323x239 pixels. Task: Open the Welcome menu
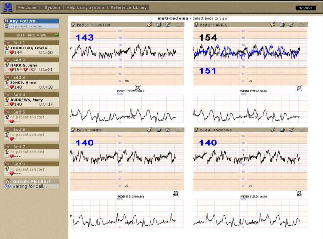(27, 7)
